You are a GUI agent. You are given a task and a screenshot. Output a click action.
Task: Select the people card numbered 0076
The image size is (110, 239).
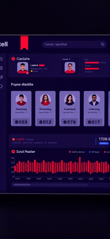[x=70, y=109]
